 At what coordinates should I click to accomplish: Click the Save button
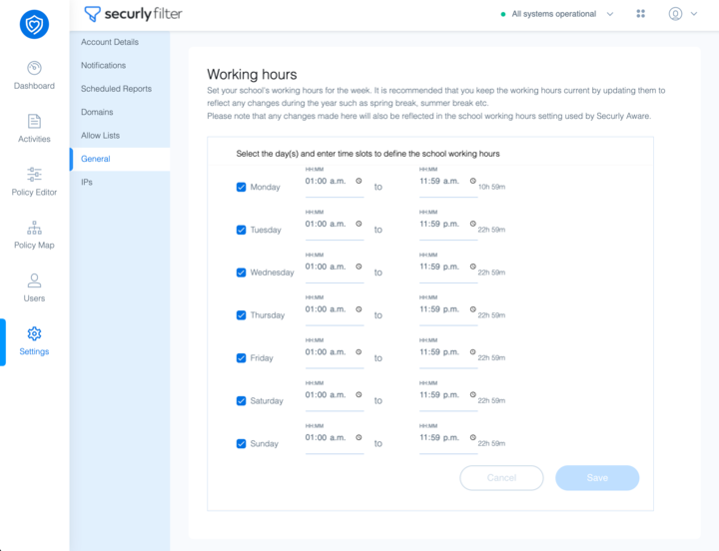tap(597, 478)
